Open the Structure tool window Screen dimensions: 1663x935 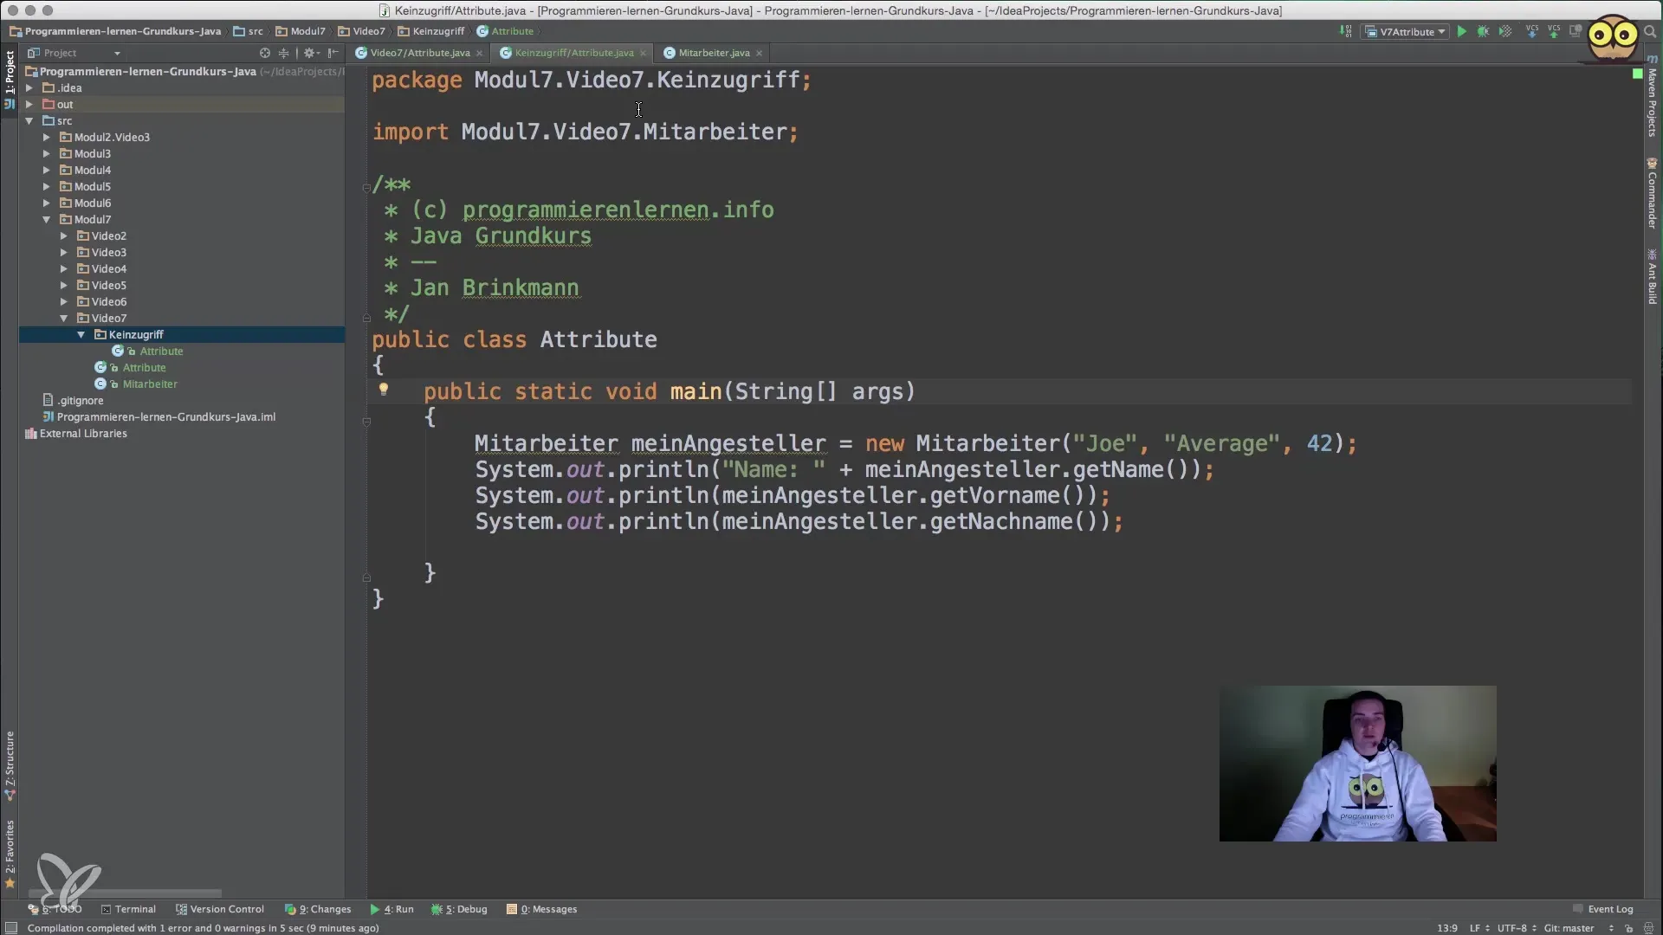coord(10,765)
